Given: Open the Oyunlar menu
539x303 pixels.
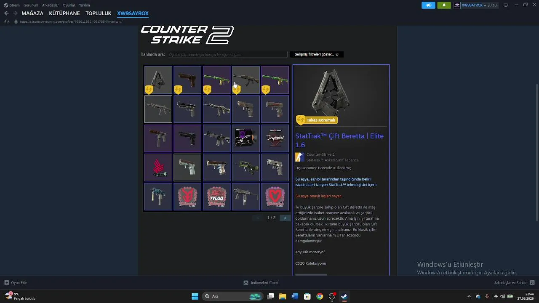Looking at the screenshot, I should click(x=69, y=5).
